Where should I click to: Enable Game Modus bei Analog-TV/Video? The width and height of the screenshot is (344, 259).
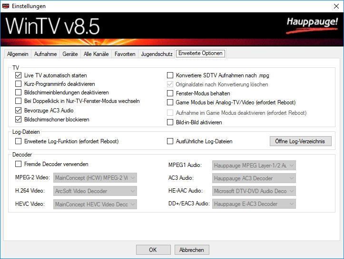pos(170,102)
